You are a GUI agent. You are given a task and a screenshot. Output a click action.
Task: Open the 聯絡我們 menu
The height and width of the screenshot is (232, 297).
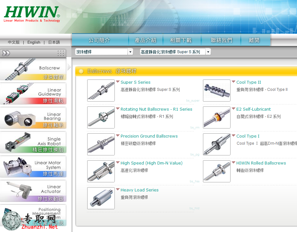coord(221,40)
